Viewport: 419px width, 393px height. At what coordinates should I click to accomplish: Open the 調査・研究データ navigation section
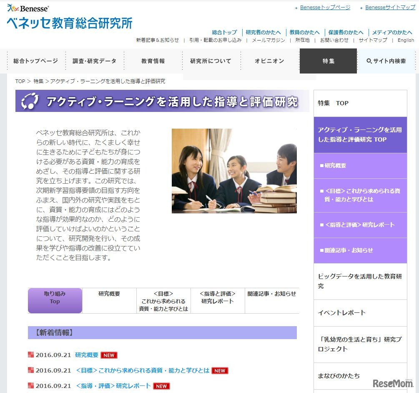95,61
